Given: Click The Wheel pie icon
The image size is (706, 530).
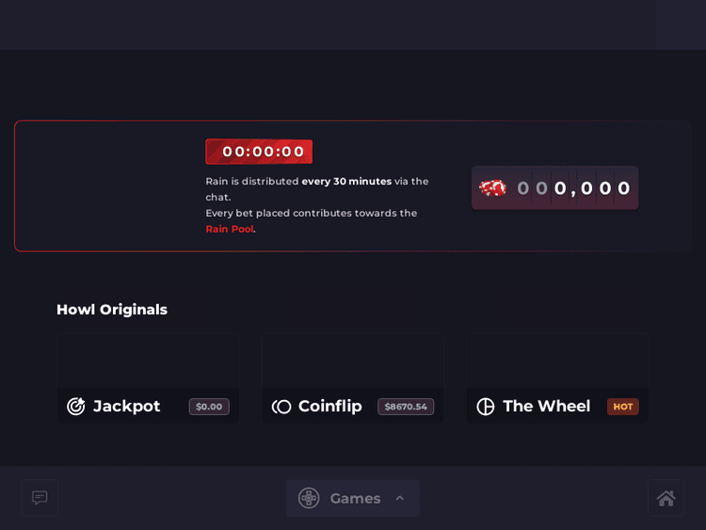Looking at the screenshot, I should (486, 407).
